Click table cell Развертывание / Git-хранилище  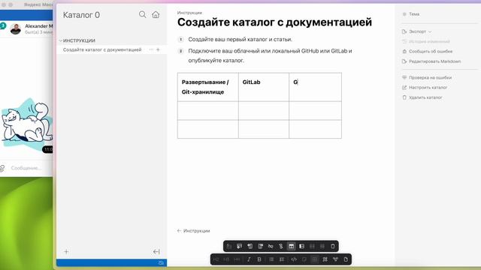click(x=207, y=87)
